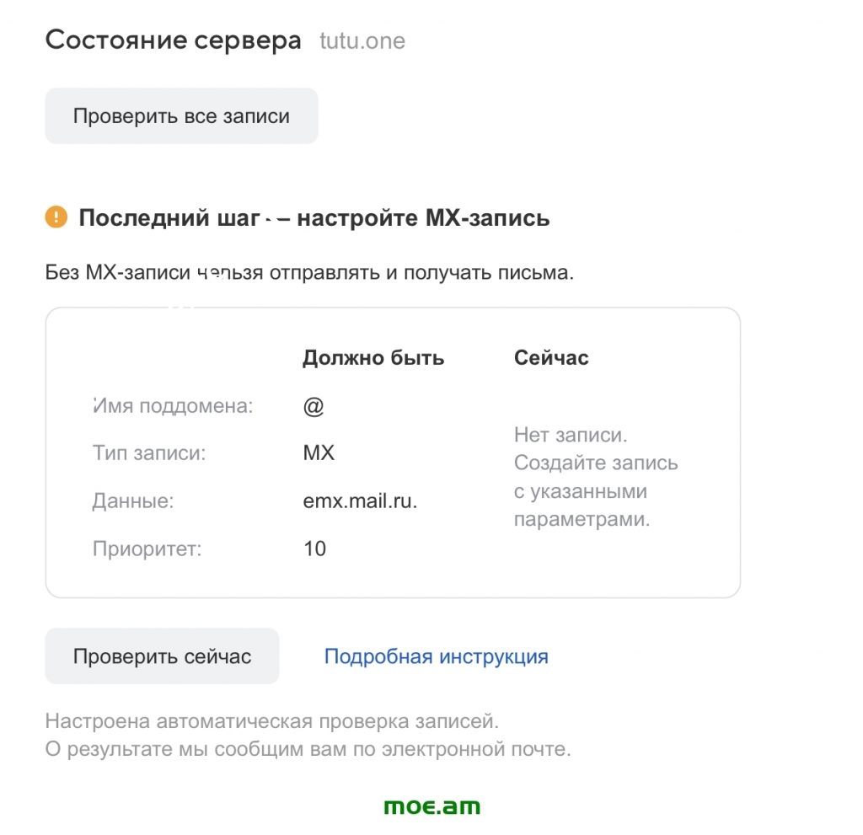Click the Данные label

[133, 501]
